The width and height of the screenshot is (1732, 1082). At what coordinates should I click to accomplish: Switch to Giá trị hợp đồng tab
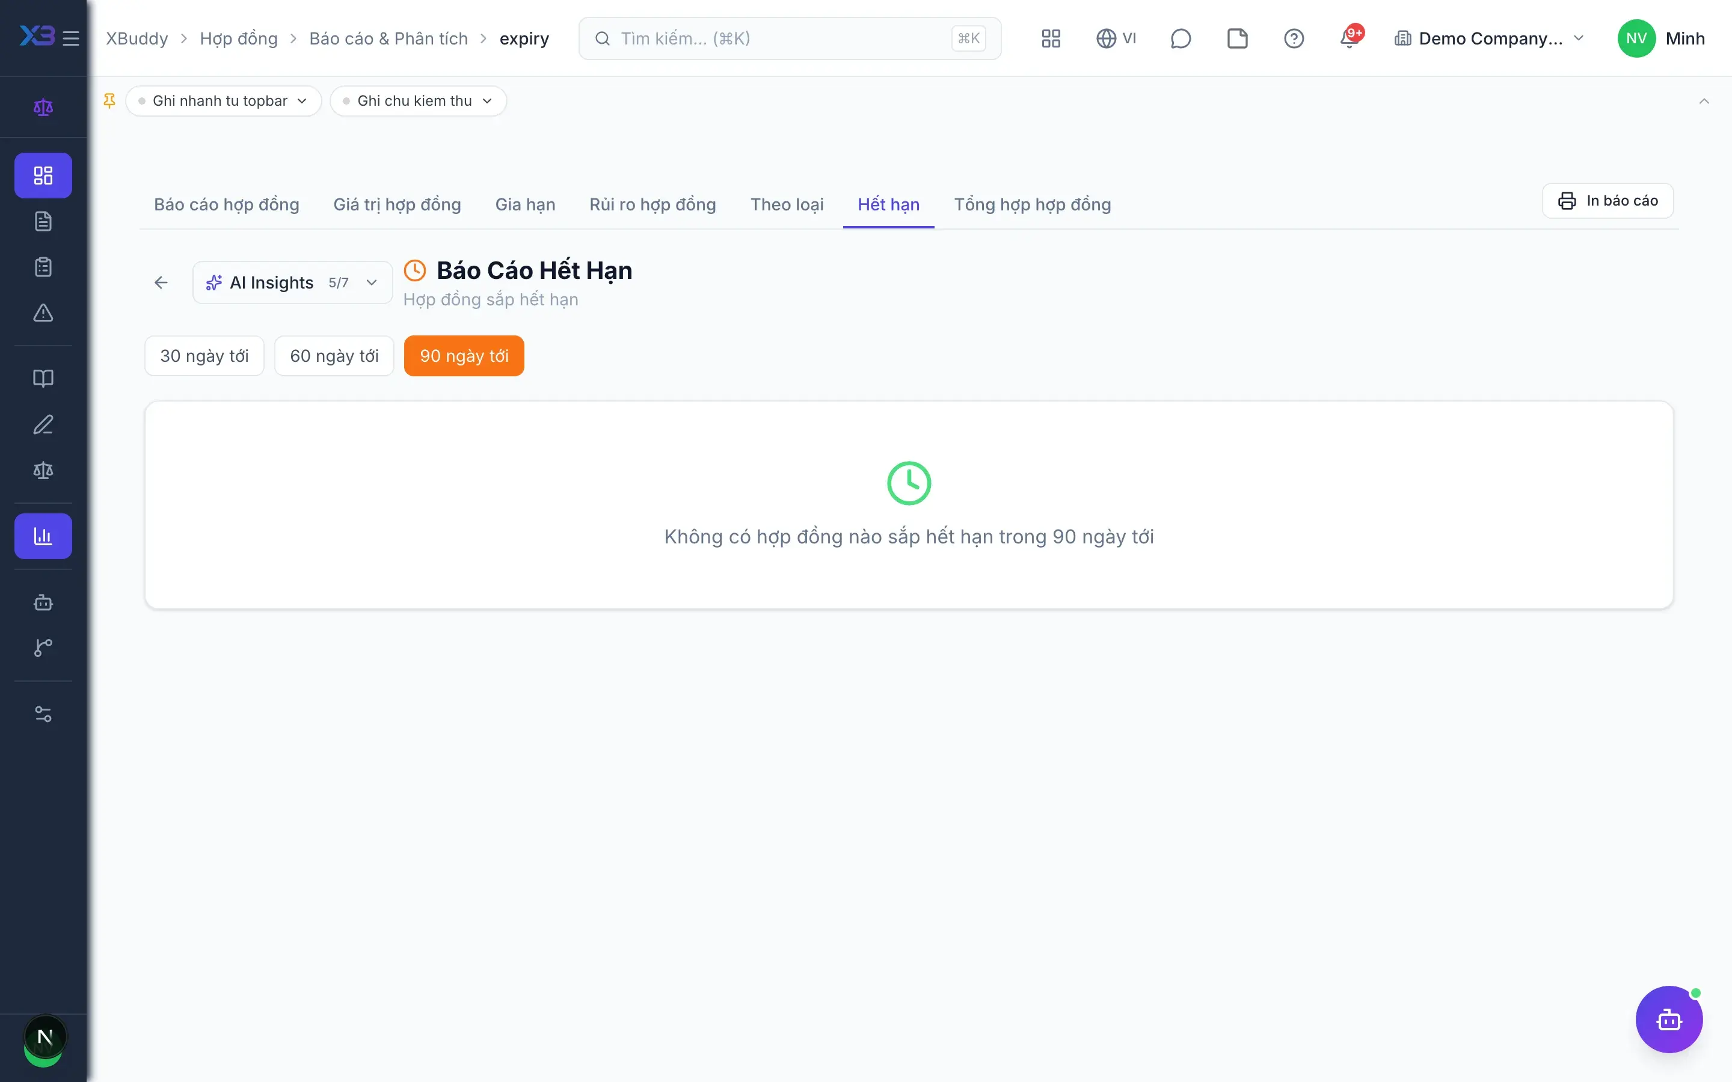(397, 204)
